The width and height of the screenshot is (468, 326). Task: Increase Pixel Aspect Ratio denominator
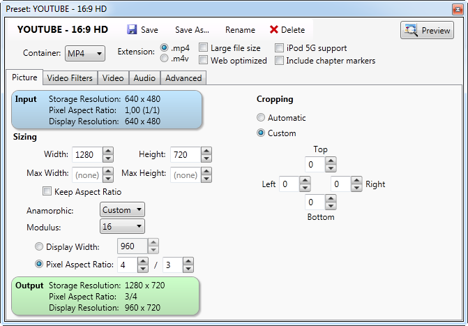188,261
